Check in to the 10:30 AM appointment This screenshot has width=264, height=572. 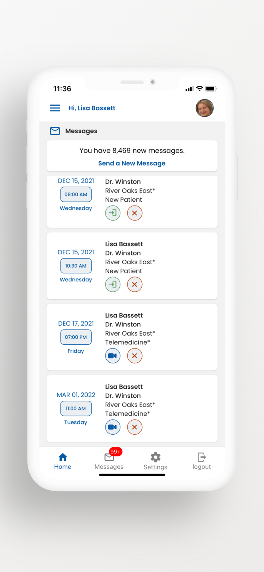(x=113, y=284)
